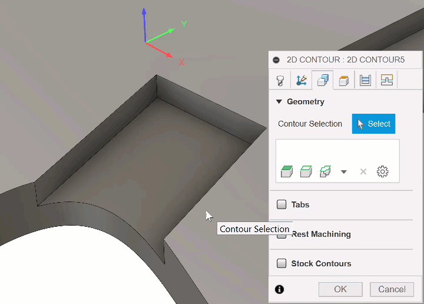Choose the stepped green contour selection icon

click(325, 171)
